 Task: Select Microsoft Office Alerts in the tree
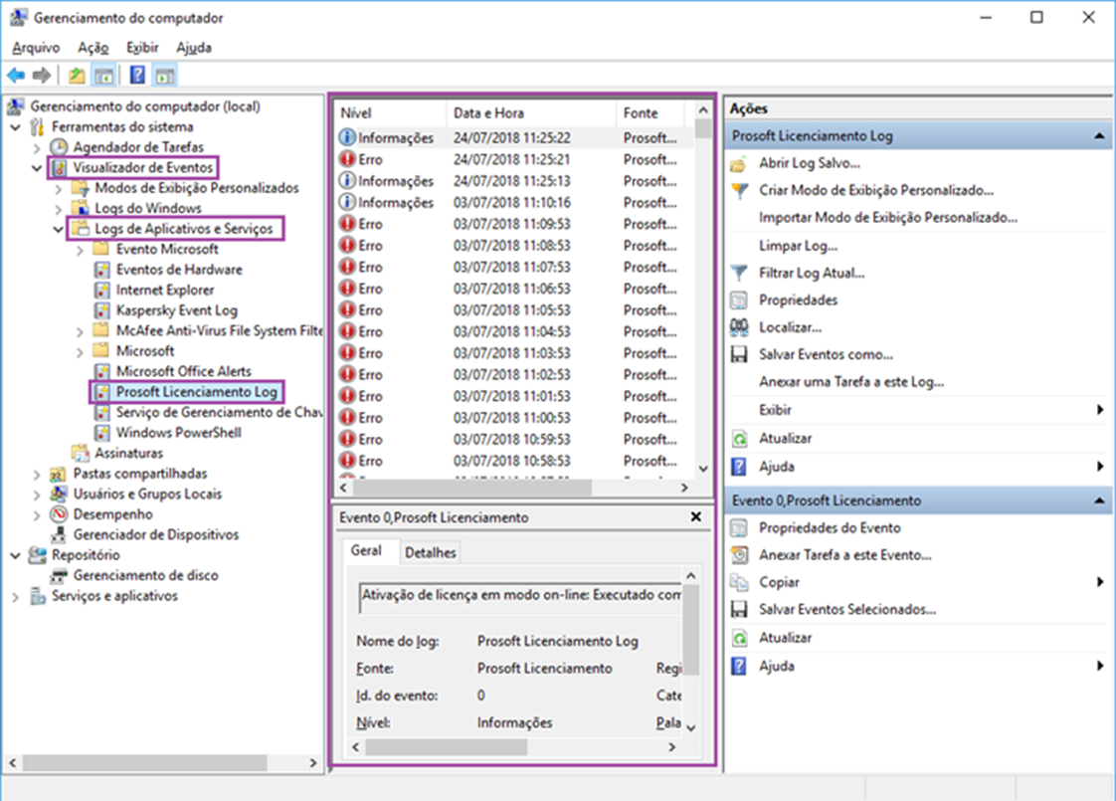tap(184, 372)
